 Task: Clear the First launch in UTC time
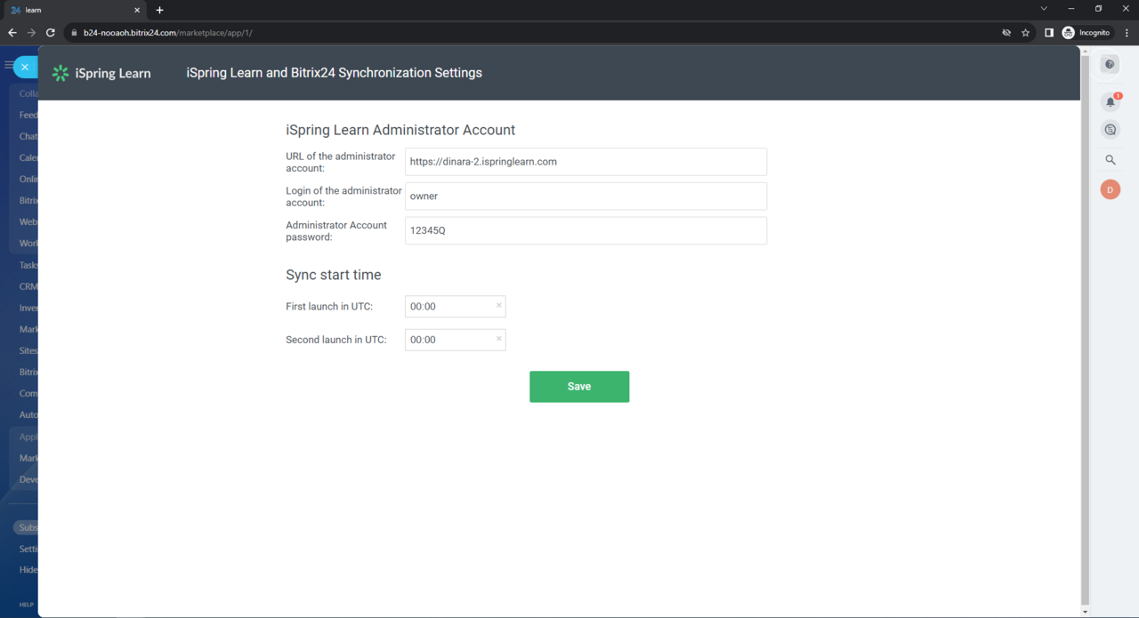coord(498,306)
